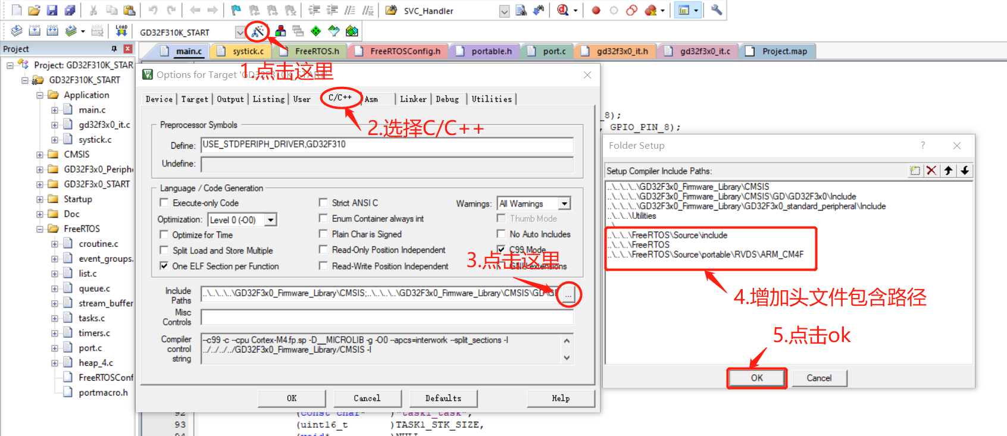Uncheck One ELF Section per Function
This screenshot has width=1007, height=436.
[164, 266]
